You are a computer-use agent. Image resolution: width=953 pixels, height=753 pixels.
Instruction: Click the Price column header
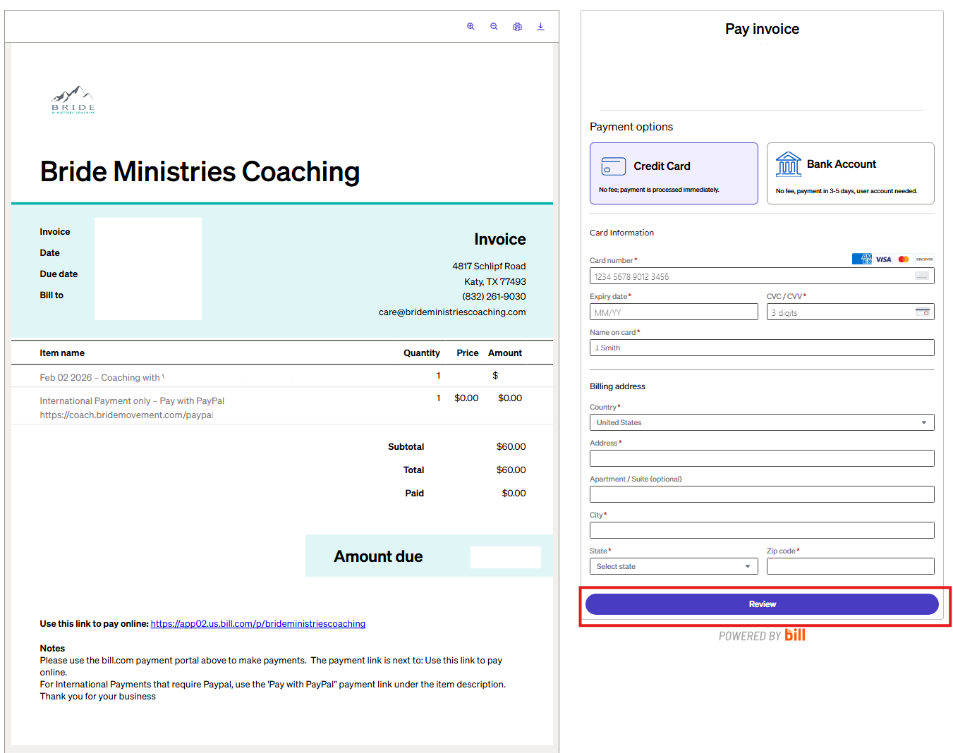pyautogui.click(x=468, y=353)
